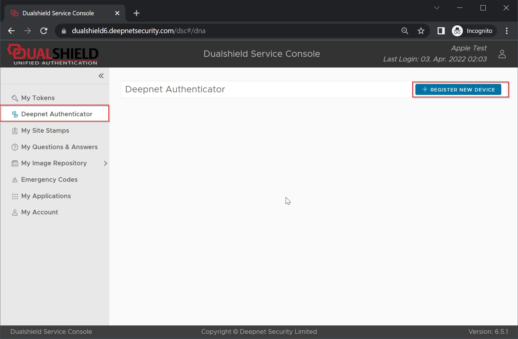This screenshot has width=518, height=339.
Task: Click the user profile icon in header
Action: pos(502,54)
